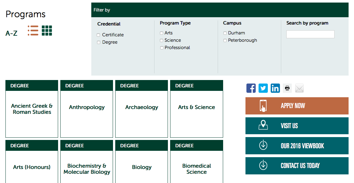
Task: Share page on LinkedIn
Action: click(x=275, y=88)
